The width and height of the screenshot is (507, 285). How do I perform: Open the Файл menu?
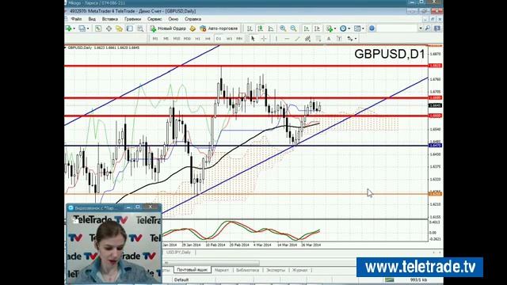[x=76, y=19]
